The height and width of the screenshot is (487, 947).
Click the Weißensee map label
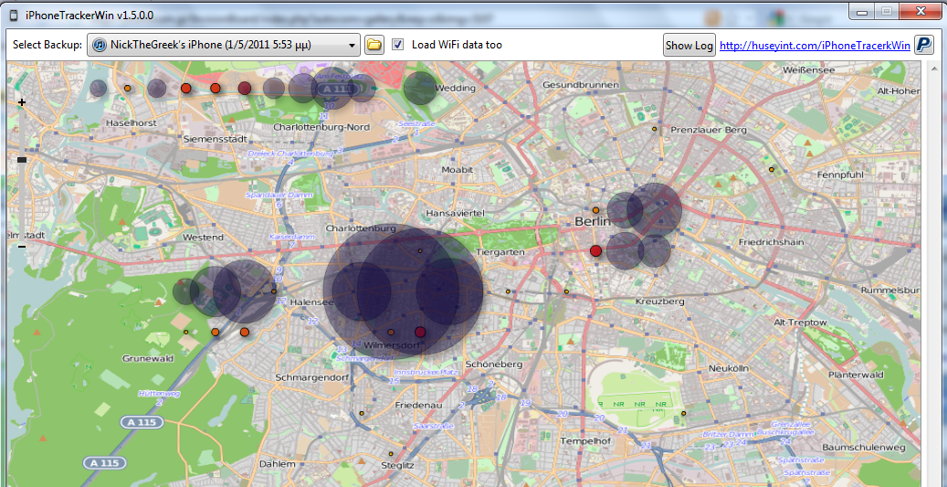[x=808, y=70]
